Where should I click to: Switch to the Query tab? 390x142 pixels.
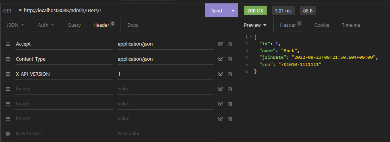tap(74, 25)
